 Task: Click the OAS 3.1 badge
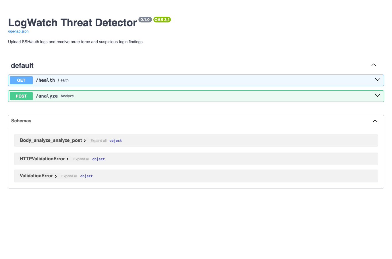(162, 20)
